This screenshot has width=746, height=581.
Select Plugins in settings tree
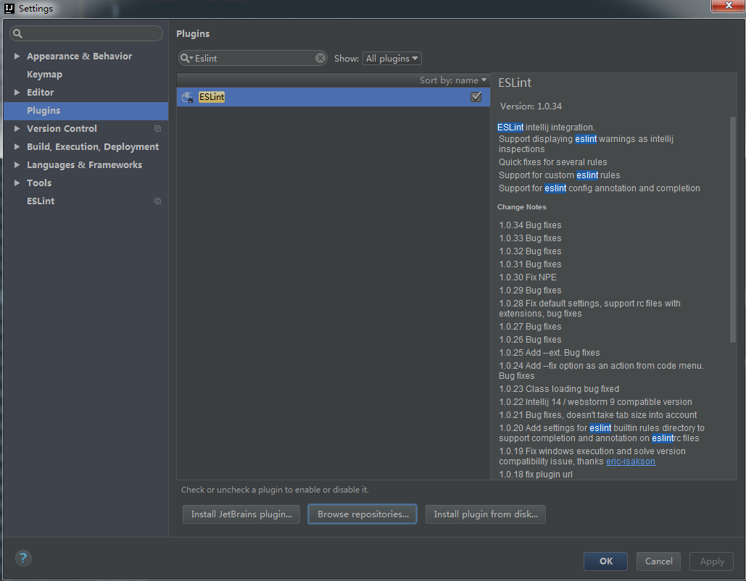tap(86, 111)
